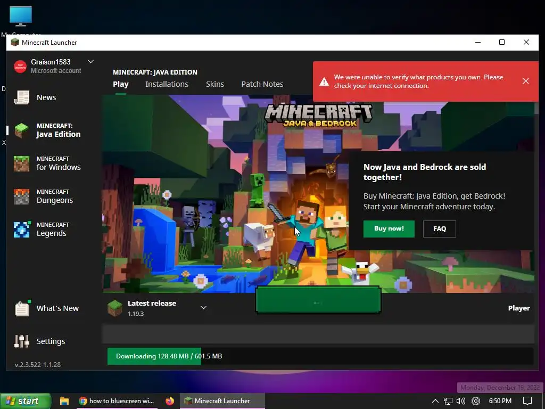Open the notification center icon

pyautogui.click(x=527, y=401)
